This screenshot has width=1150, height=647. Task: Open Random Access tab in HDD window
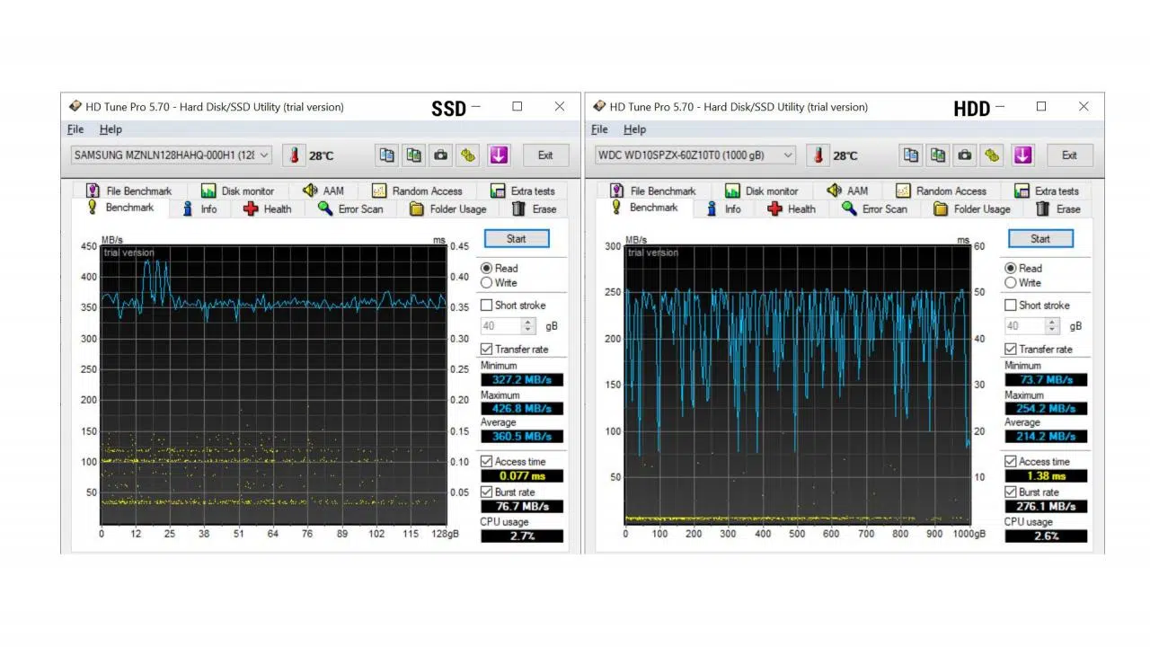[941, 191]
